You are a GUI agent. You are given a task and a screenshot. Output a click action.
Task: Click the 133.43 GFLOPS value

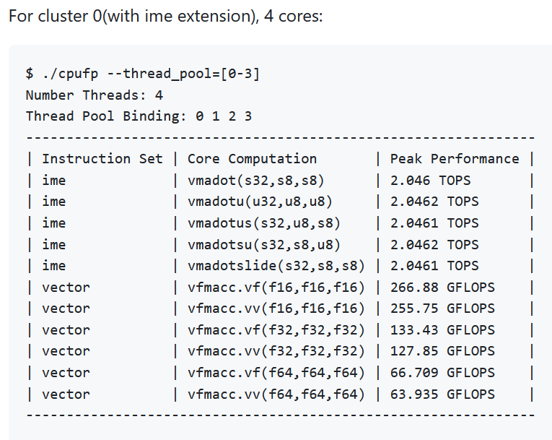coord(442,329)
